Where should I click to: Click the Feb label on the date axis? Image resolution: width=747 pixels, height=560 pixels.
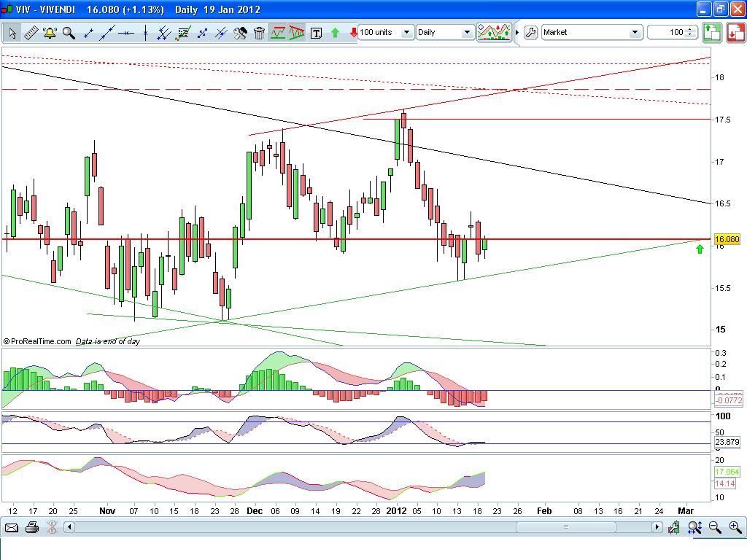click(544, 511)
